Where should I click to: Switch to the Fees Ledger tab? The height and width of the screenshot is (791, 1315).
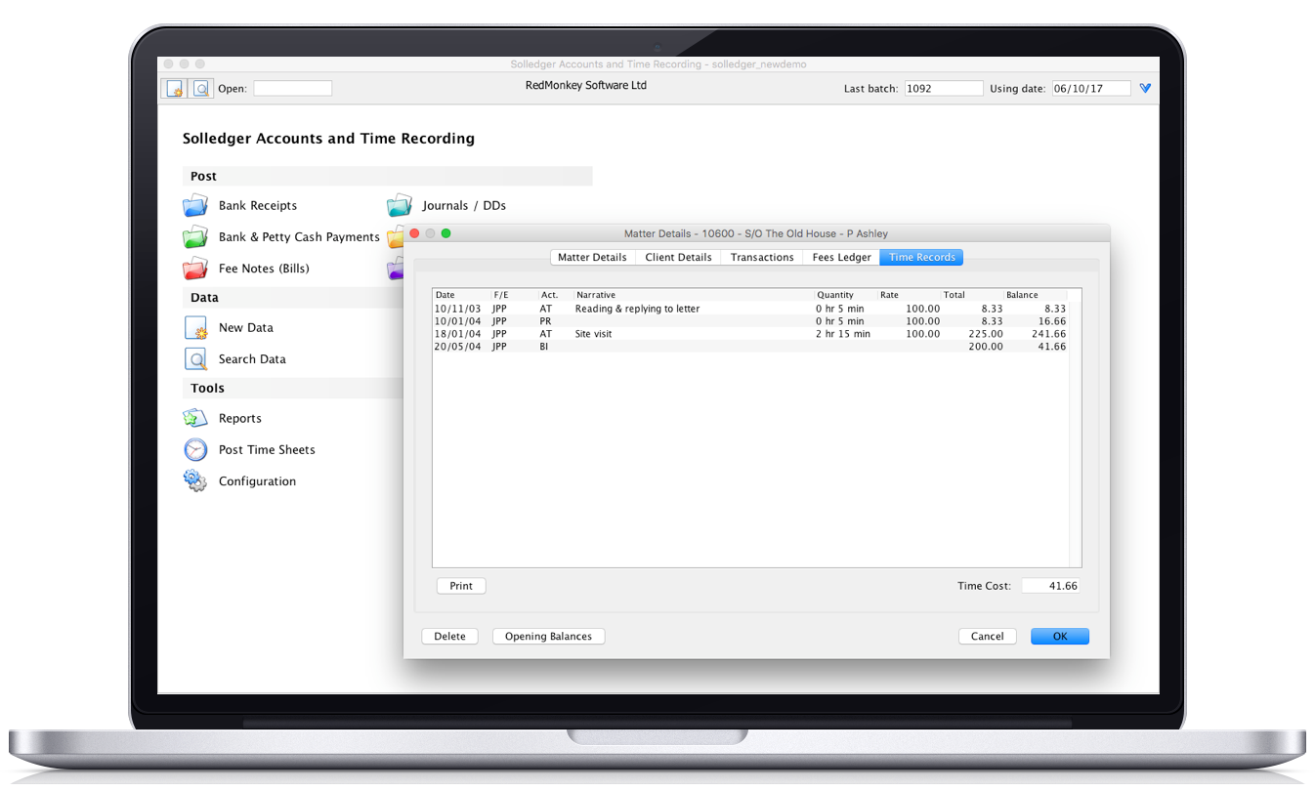coord(841,258)
